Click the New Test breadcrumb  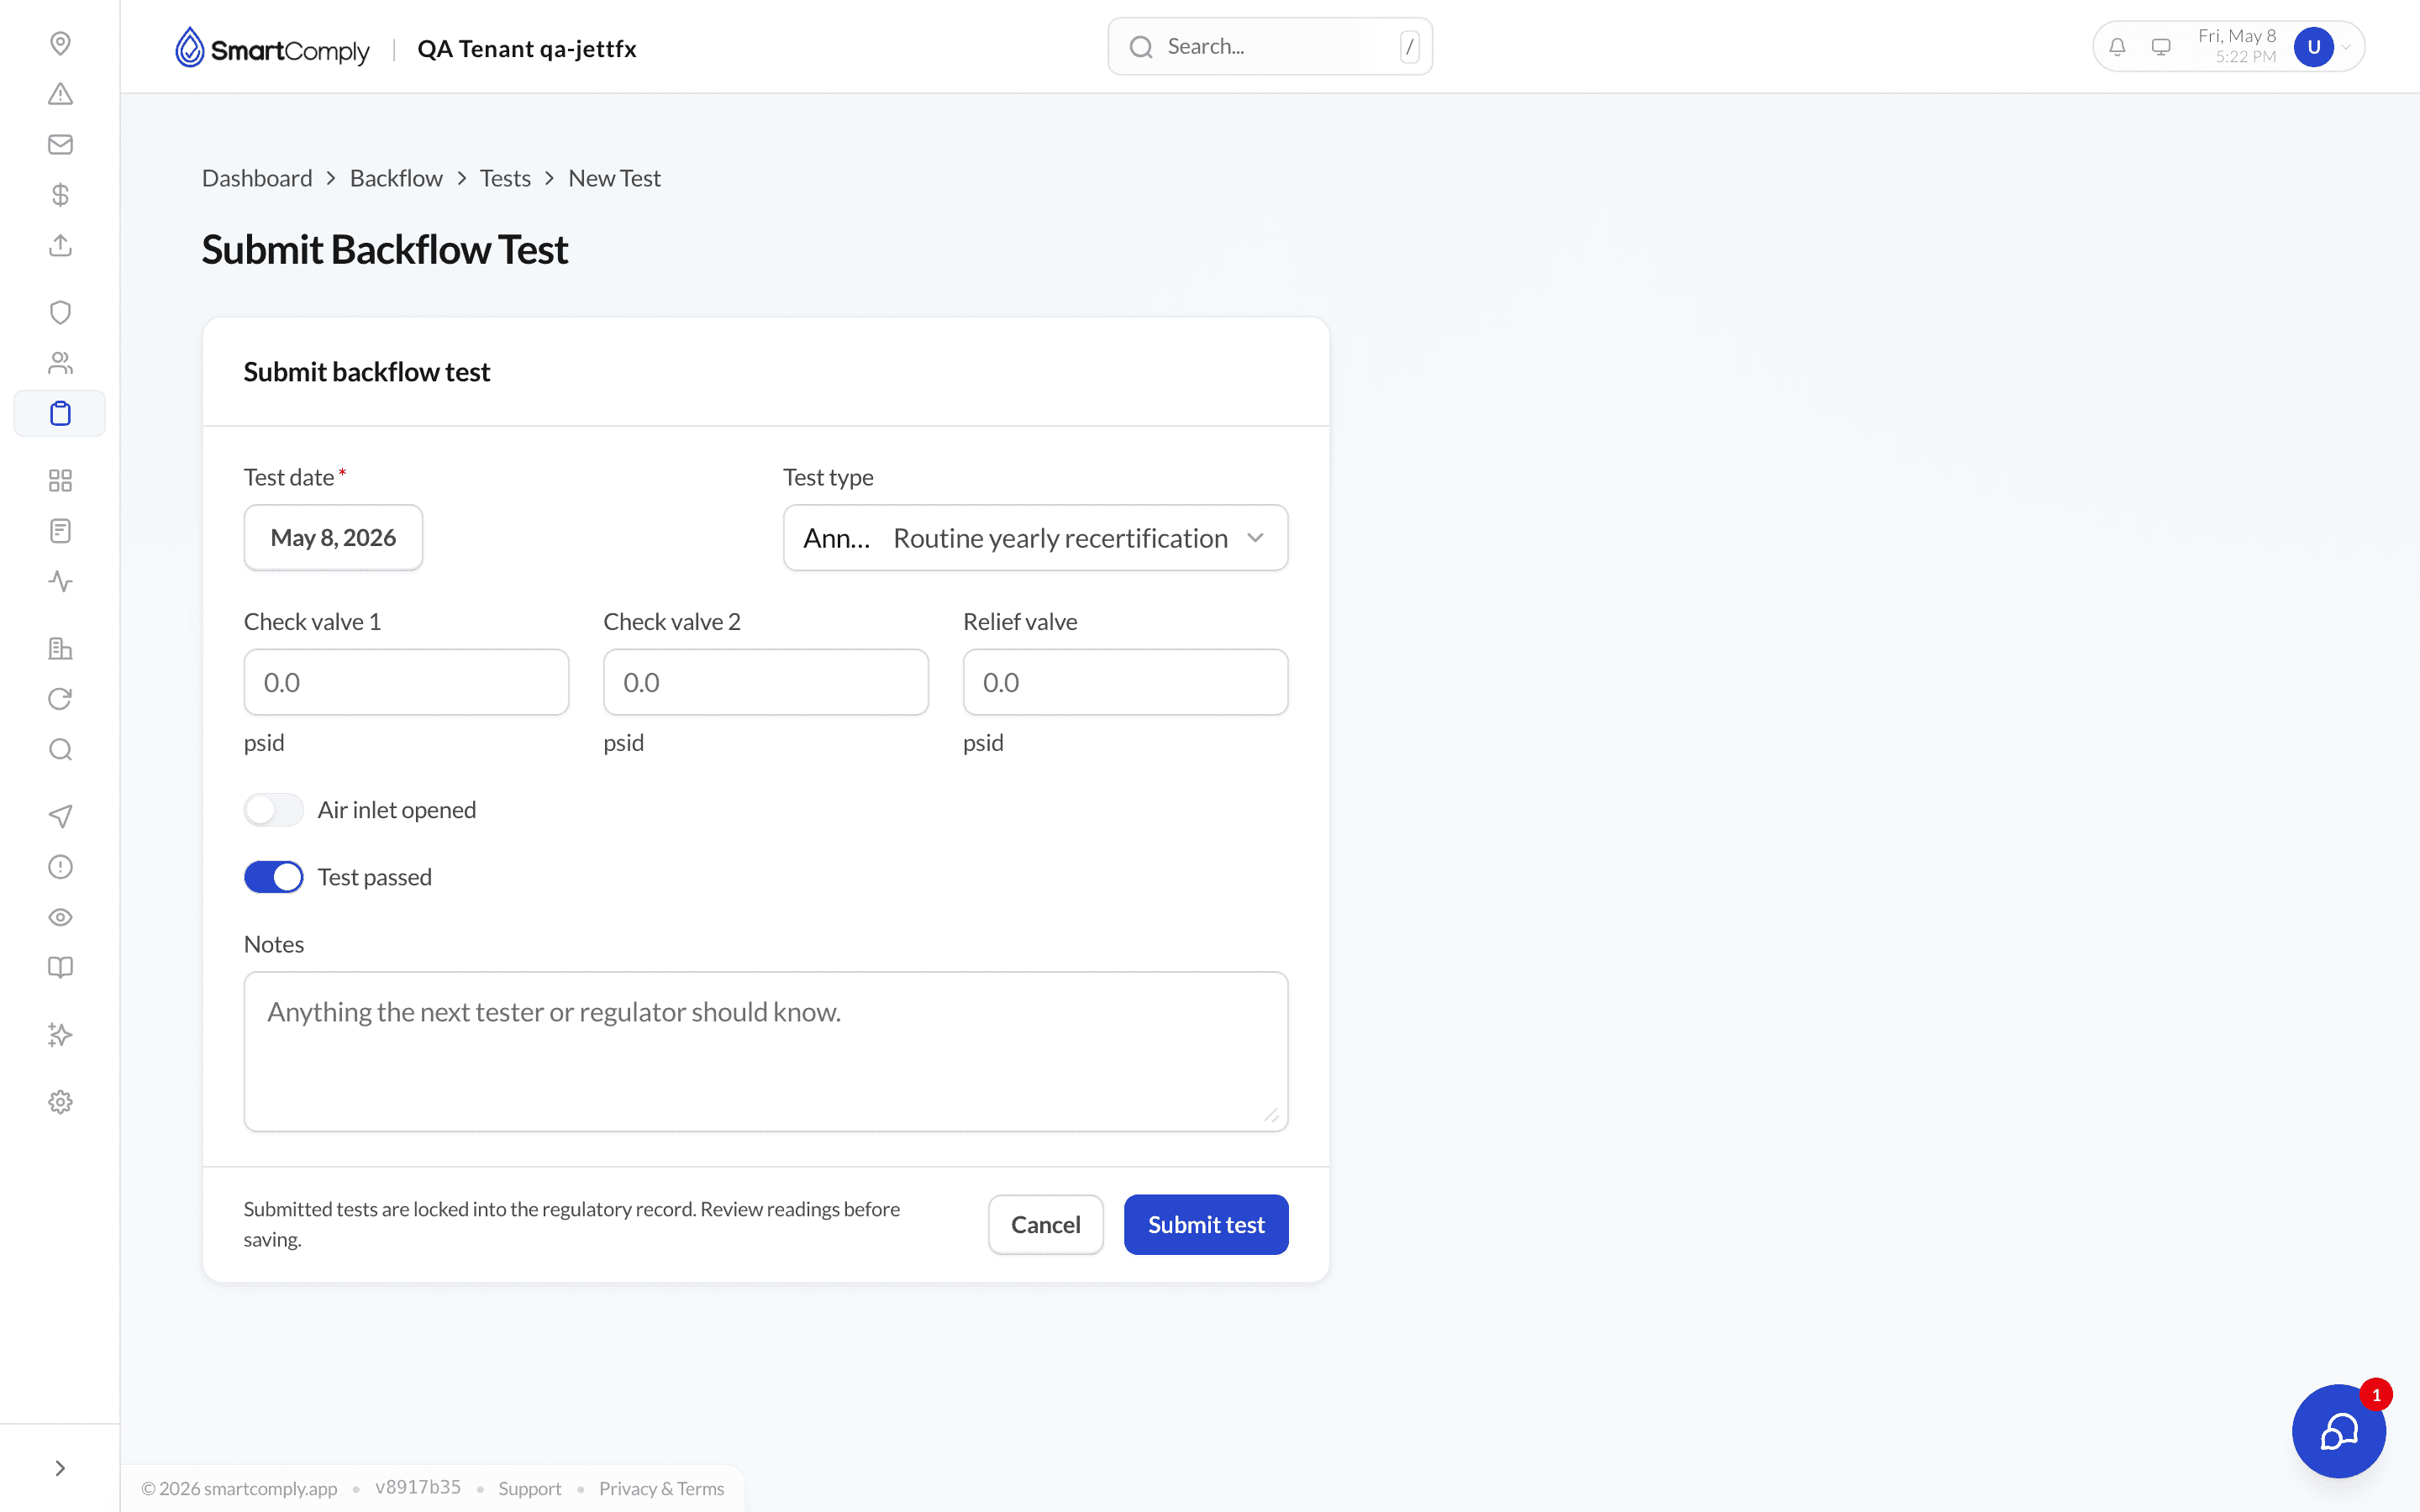pos(614,178)
